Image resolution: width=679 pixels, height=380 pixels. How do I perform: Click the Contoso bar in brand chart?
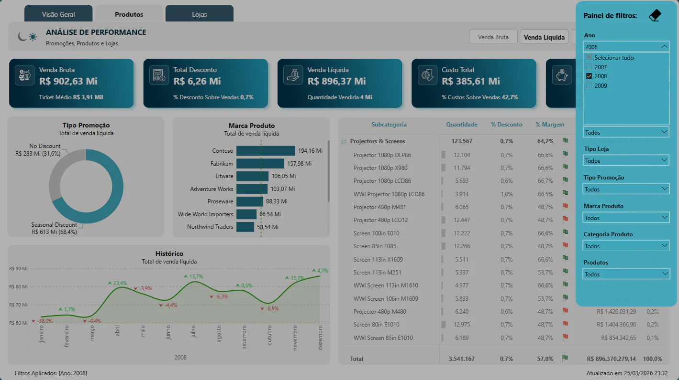click(266, 151)
